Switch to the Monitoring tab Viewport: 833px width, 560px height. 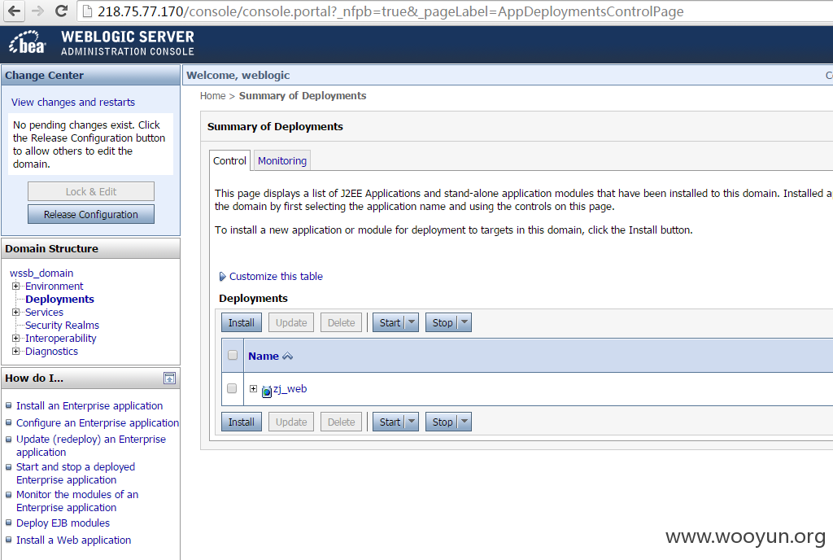(x=282, y=160)
